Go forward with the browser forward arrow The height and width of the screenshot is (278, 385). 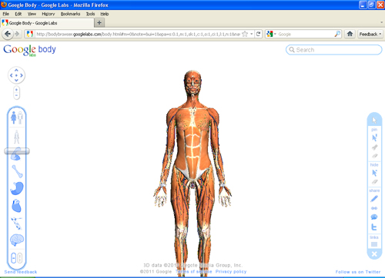click(17, 34)
